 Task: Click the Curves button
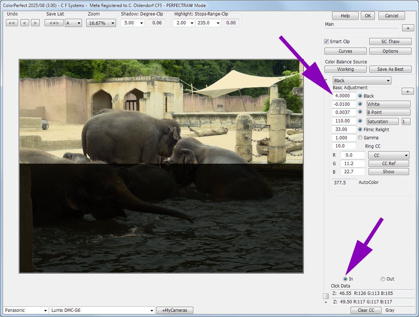(345, 51)
